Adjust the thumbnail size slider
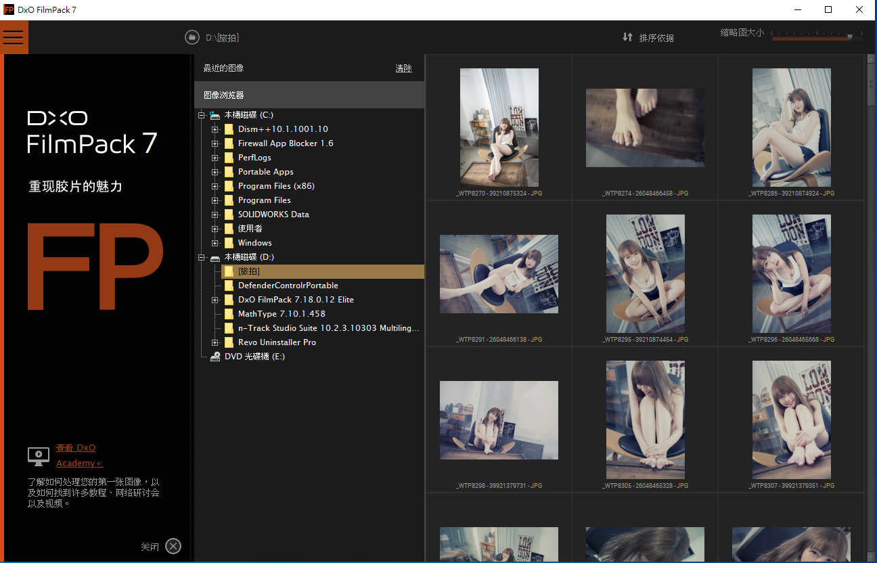877x563 pixels. 849,37
